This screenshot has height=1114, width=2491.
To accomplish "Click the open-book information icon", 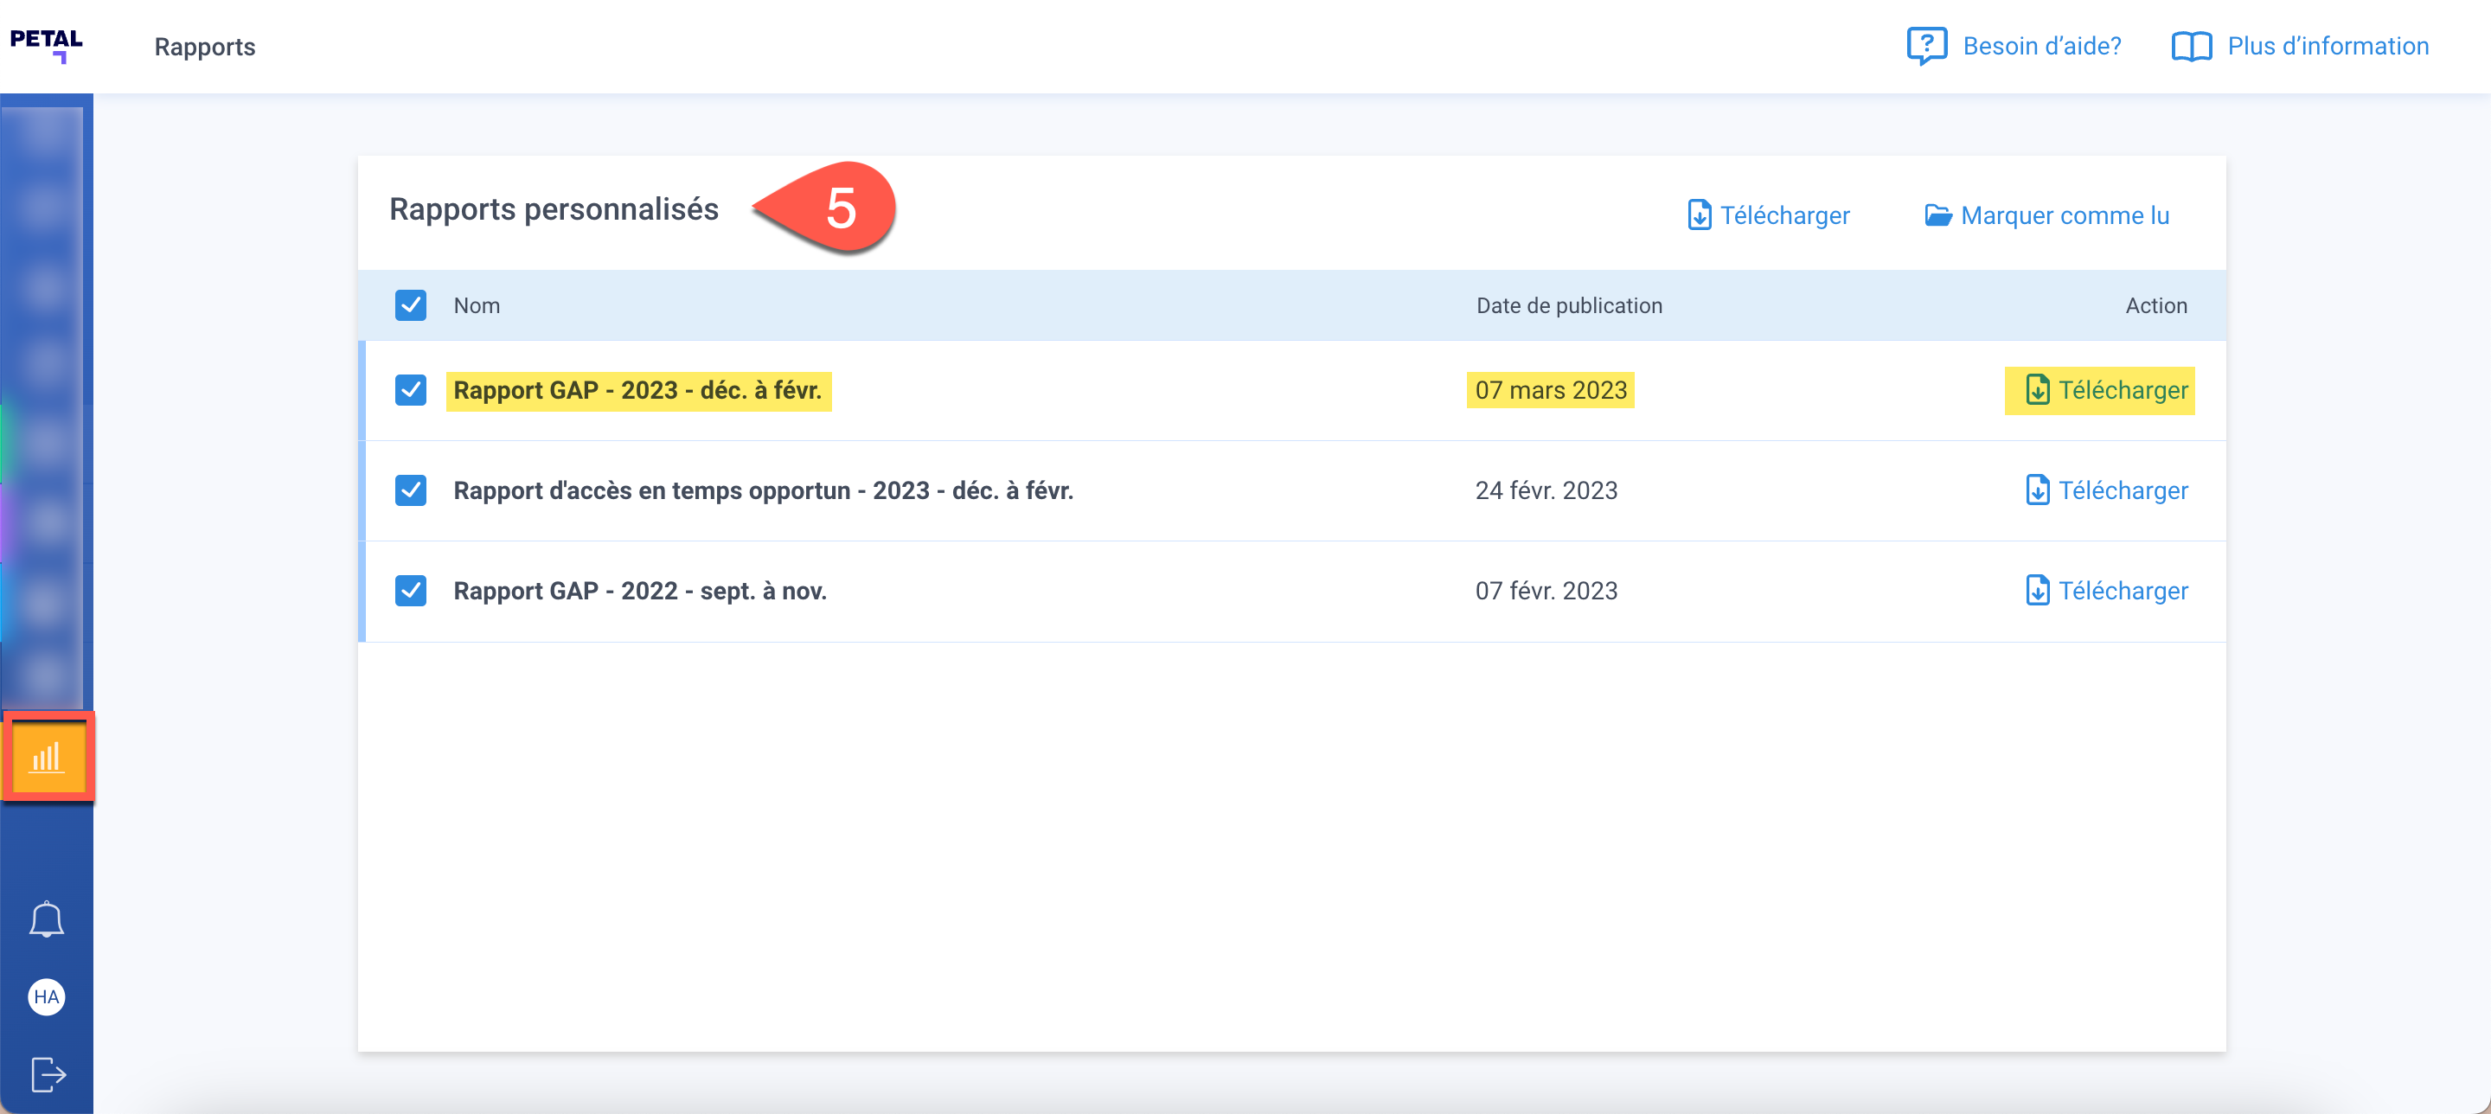I will pyautogui.click(x=2191, y=47).
